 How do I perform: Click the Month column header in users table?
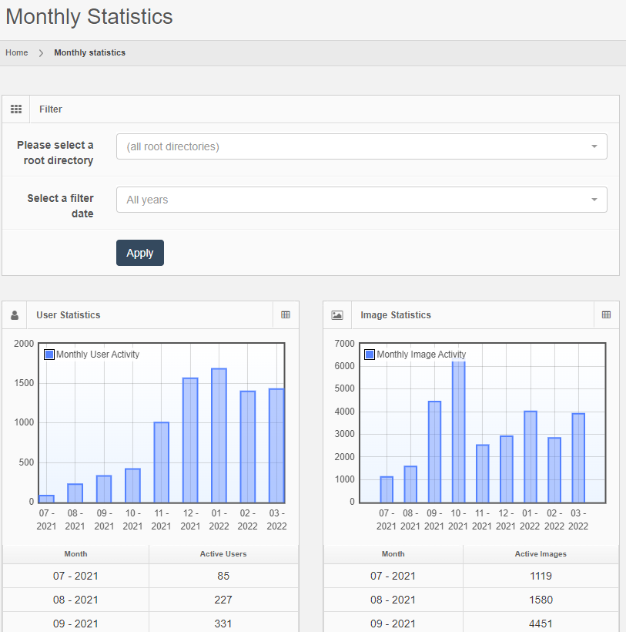tap(75, 554)
